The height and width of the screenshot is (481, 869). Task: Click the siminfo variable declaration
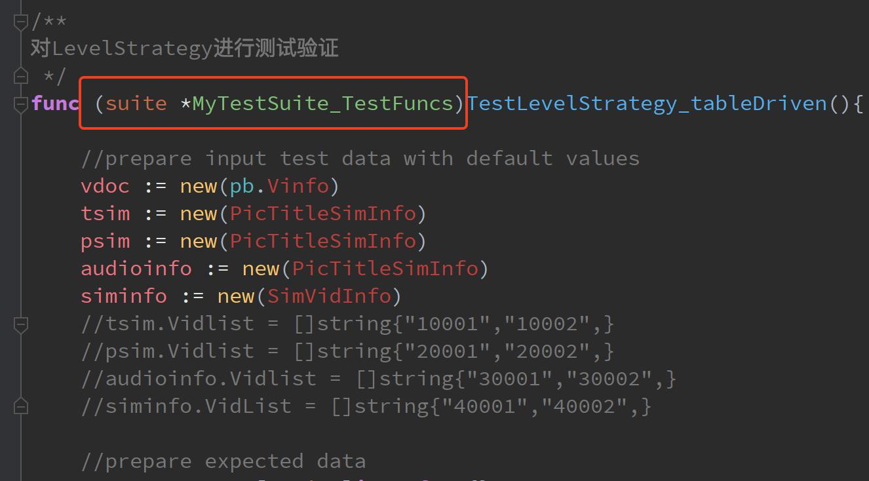(123, 296)
